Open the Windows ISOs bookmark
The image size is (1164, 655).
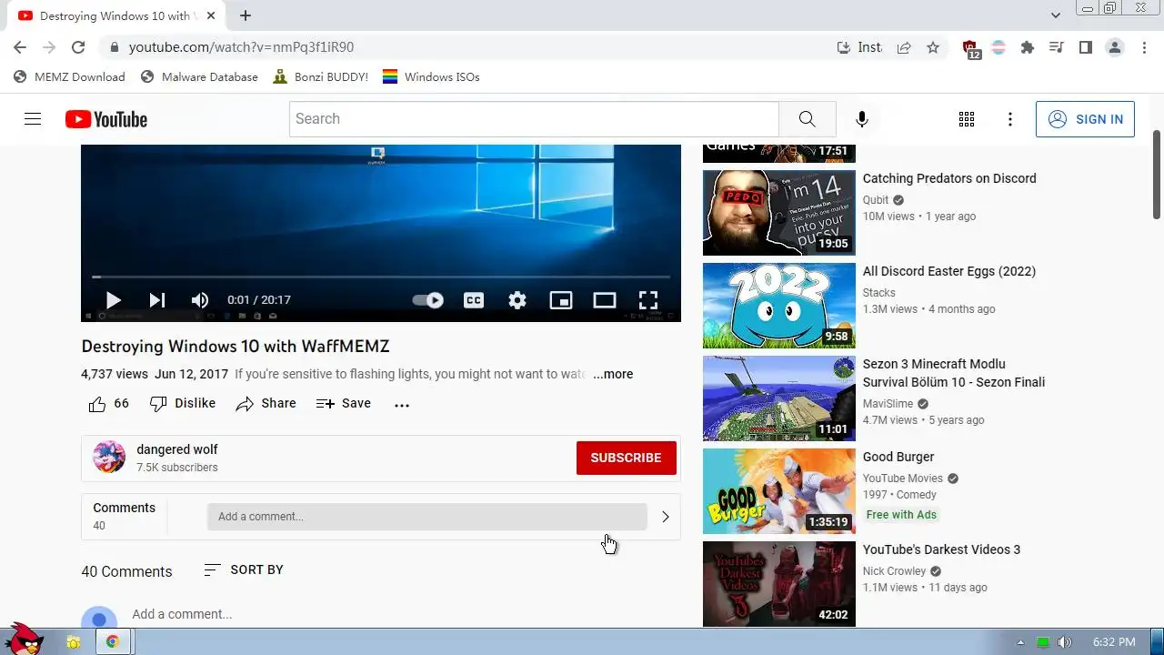pyautogui.click(x=431, y=77)
